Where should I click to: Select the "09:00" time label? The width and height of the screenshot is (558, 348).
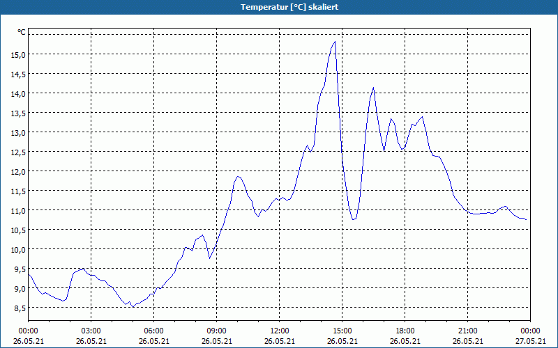tap(217, 331)
